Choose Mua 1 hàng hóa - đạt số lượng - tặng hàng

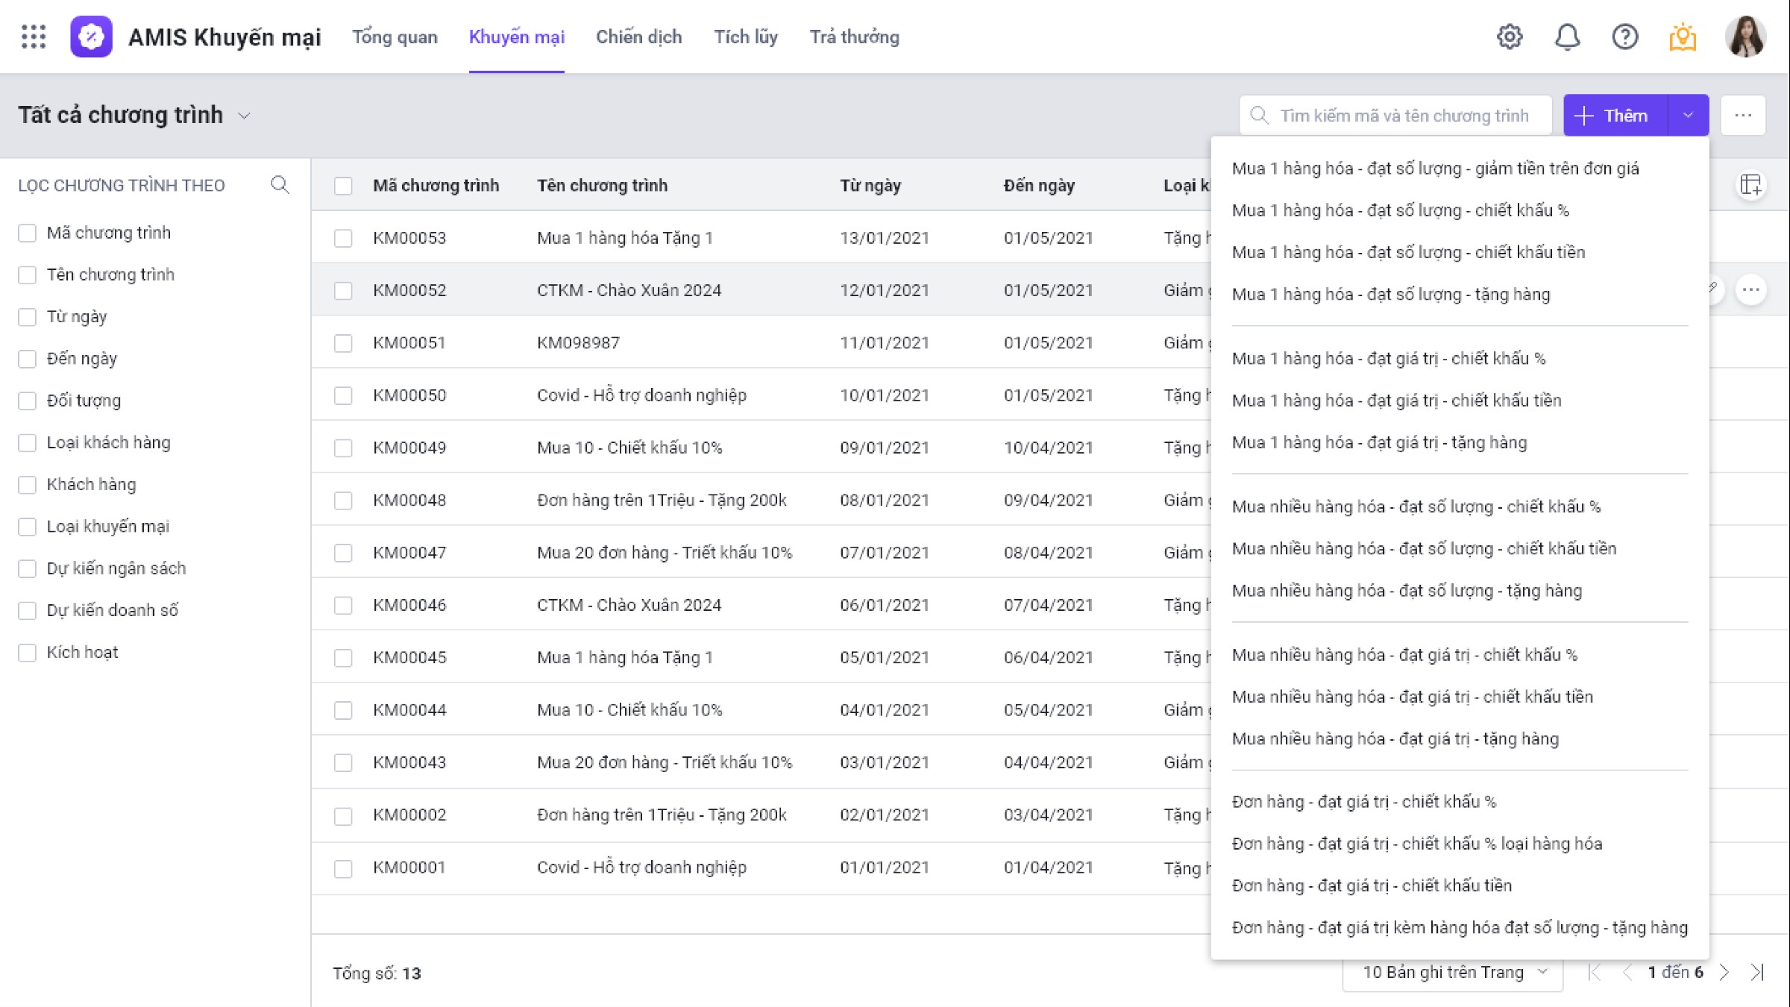[x=1391, y=295]
